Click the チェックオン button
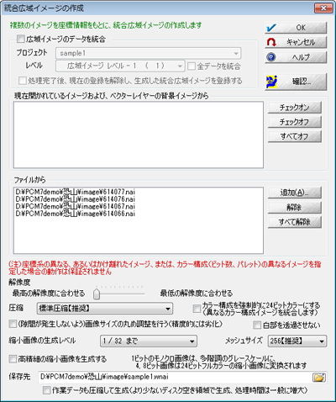 [295, 108]
